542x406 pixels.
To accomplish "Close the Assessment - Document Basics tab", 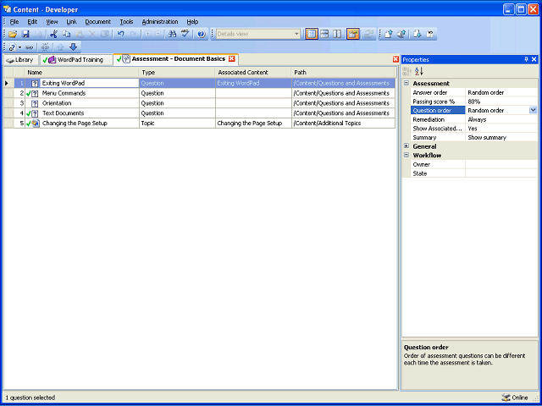I will [232, 59].
